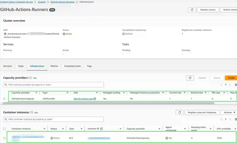237x143 pixels.
Task: Toggle select-all container instances checkbox
Action: click(x=4, y=129)
